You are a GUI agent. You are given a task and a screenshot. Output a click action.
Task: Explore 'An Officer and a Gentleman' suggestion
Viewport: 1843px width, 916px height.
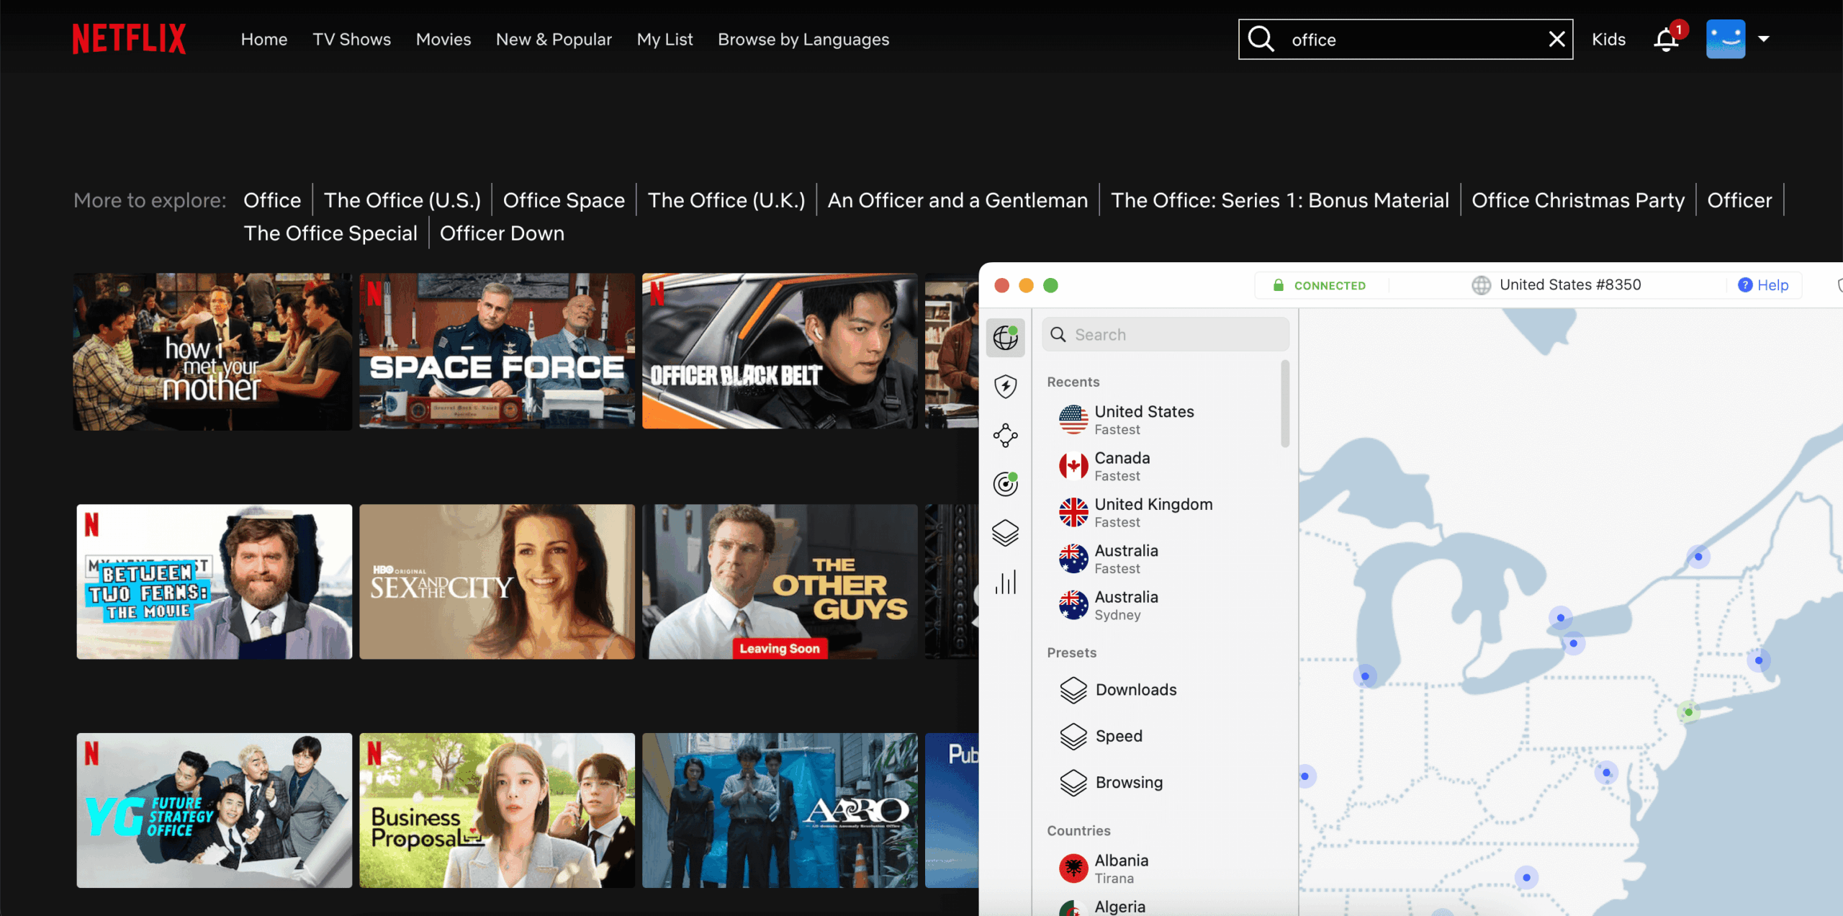957,200
